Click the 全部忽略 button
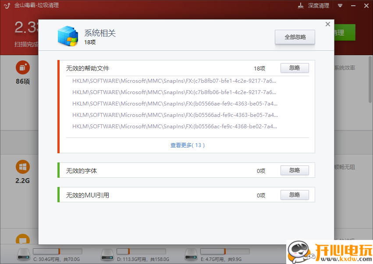Screen dimensions: 373x264 point(295,37)
